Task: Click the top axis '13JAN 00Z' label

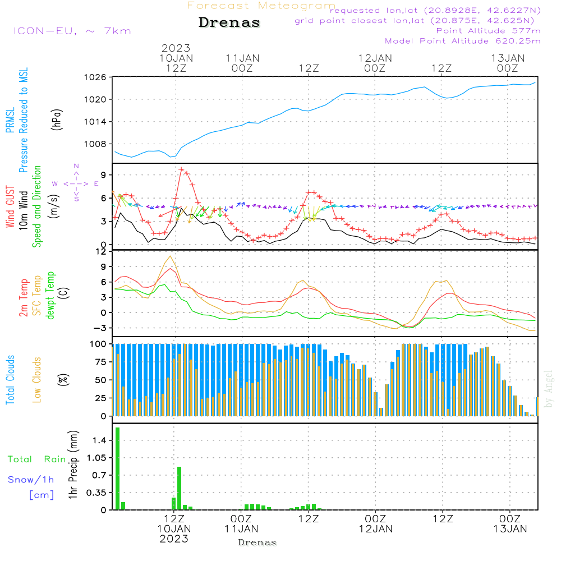Action: [508, 63]
